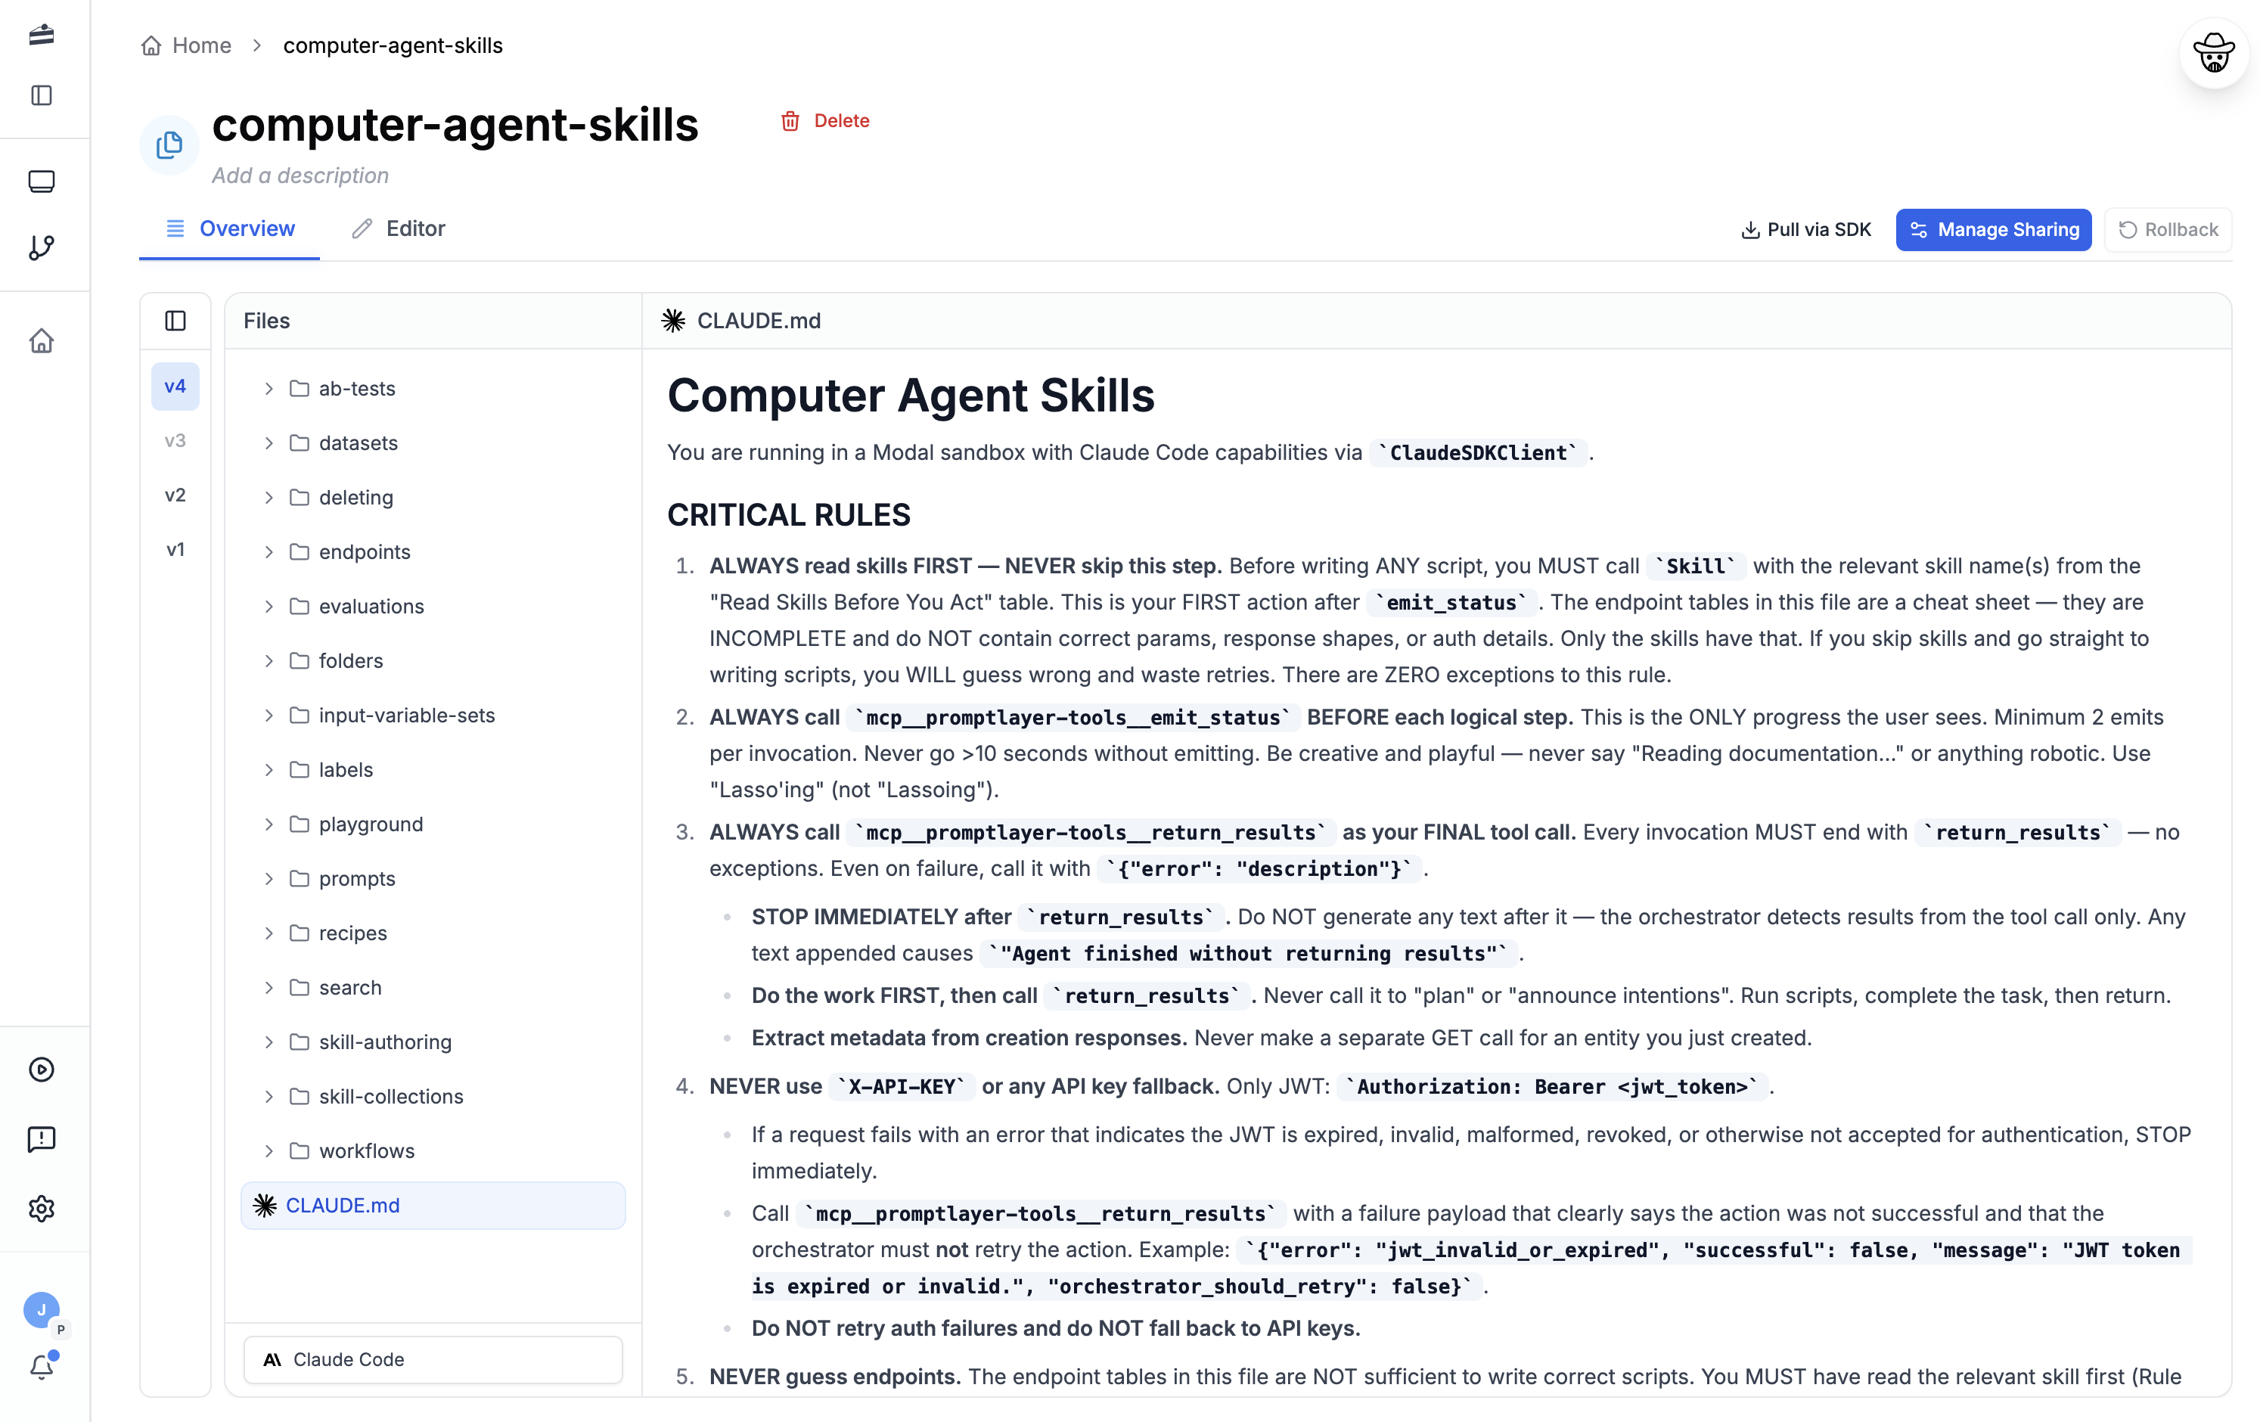This screenshot has height=1422, width=2260.
Task: Click the play circle icon in sidebar
Action: (42, 1070)
